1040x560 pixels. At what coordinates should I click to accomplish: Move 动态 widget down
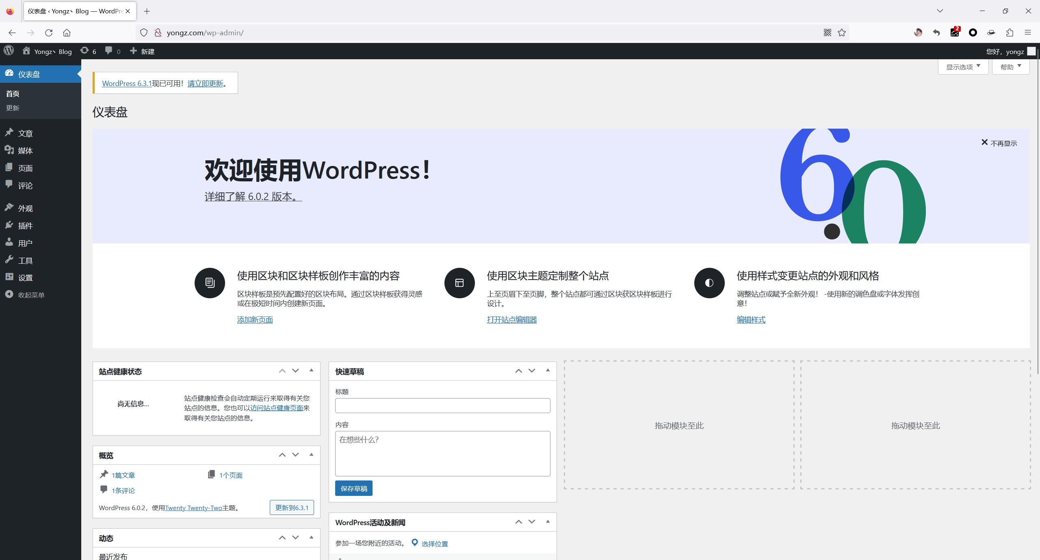click(x=296, y=538)
